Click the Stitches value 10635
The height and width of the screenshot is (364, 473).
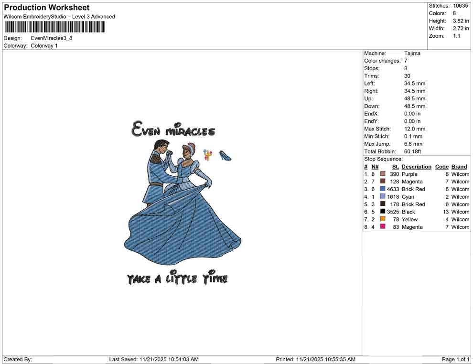click(x=460, y=6)
